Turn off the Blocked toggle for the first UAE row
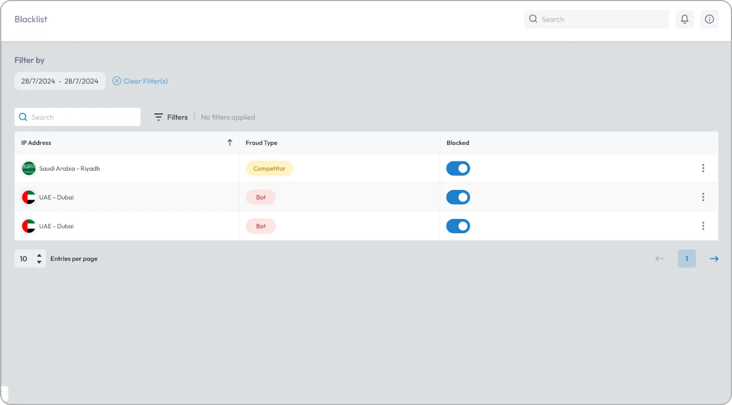Screen dimensions: 732x405 [458, 197]
